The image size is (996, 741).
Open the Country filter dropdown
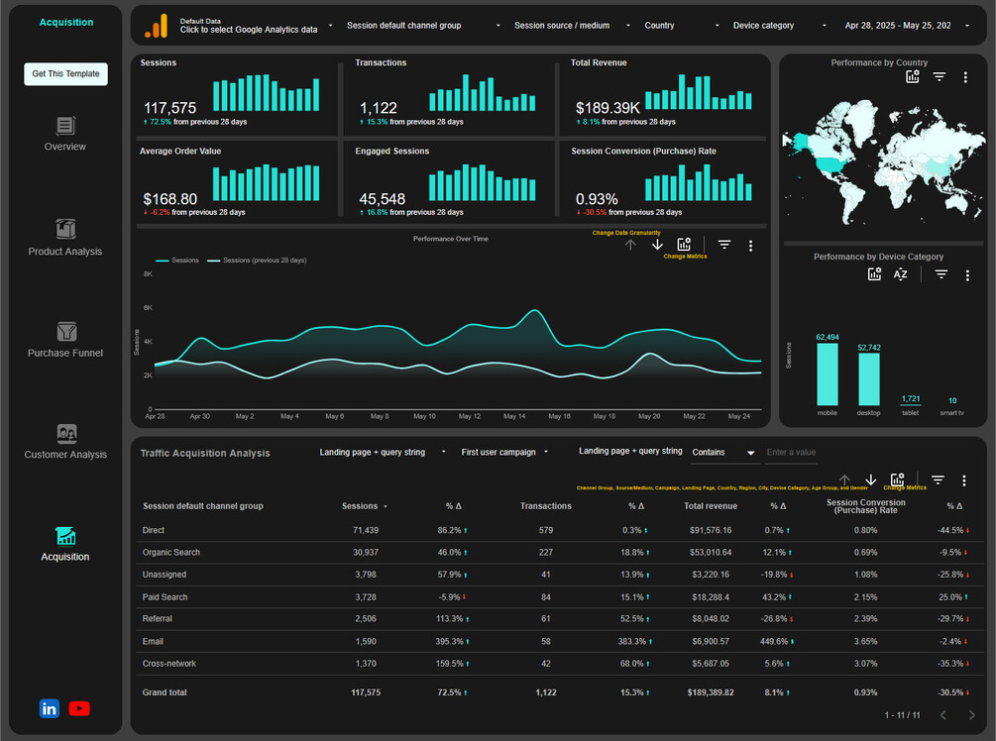[682, 26]
